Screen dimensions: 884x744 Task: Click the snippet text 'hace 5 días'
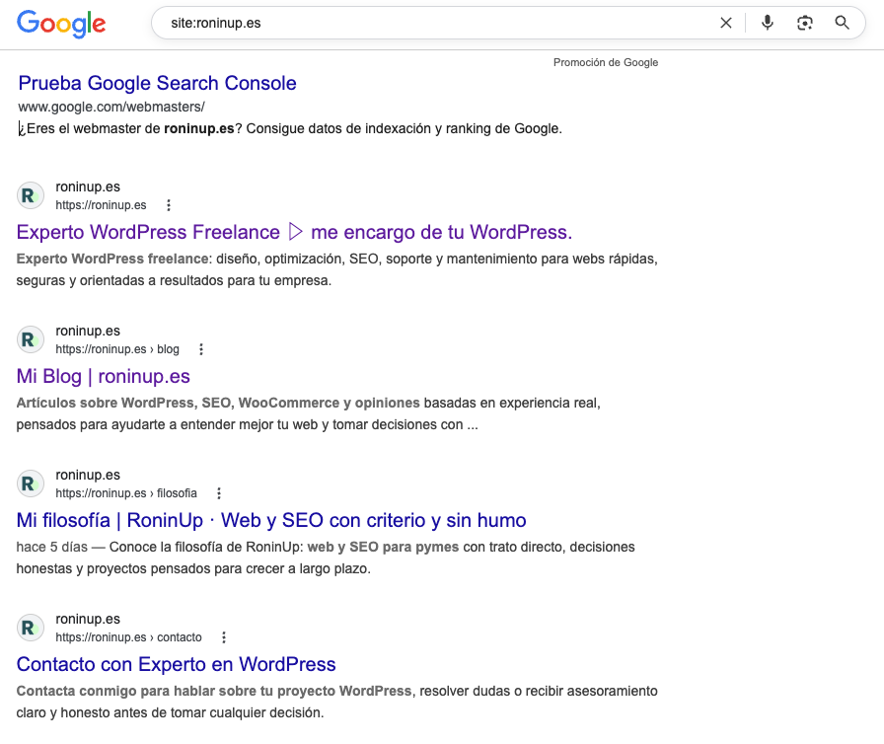(x=52, y=548)
